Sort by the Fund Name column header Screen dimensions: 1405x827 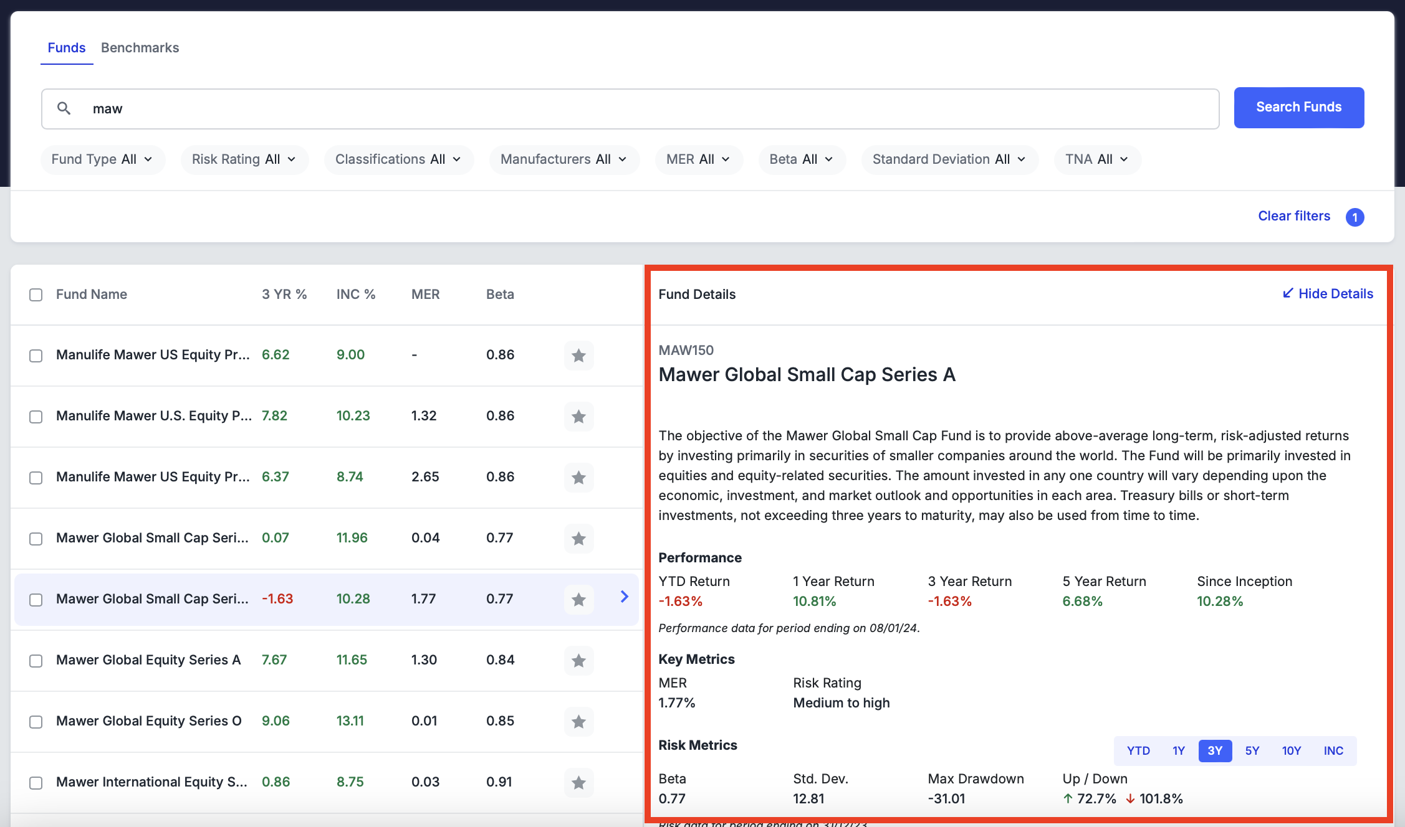pyautogui.click(x=92, y=295)
